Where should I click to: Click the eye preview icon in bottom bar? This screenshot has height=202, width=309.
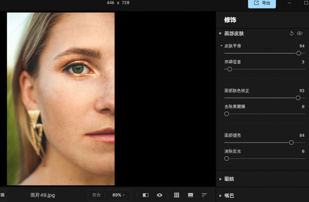click(159, 195)
